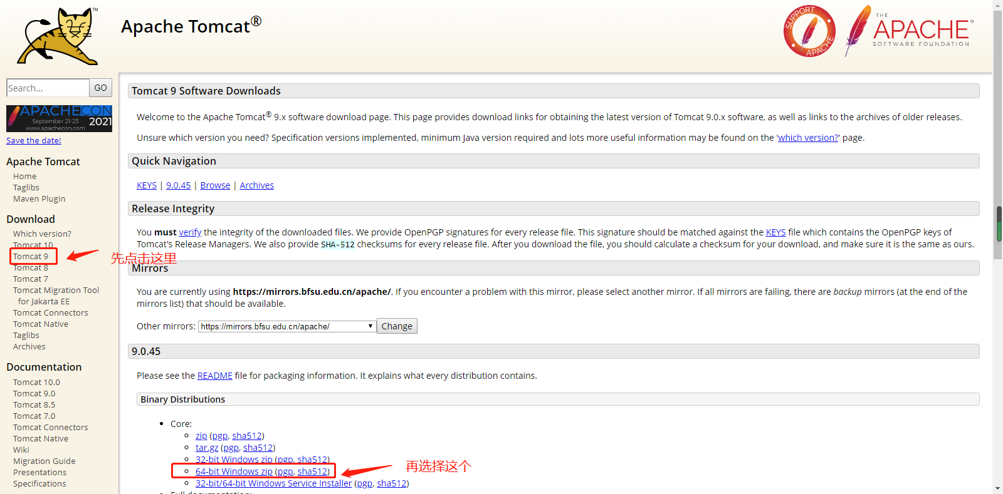
Task: Download the 64-bit Windows zip
Action: [234, 471]
